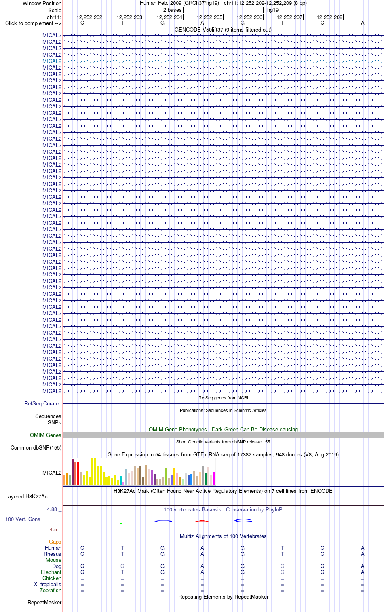
Task: Click the 4.88 PhyloP upper scale value
Action: 52,509
